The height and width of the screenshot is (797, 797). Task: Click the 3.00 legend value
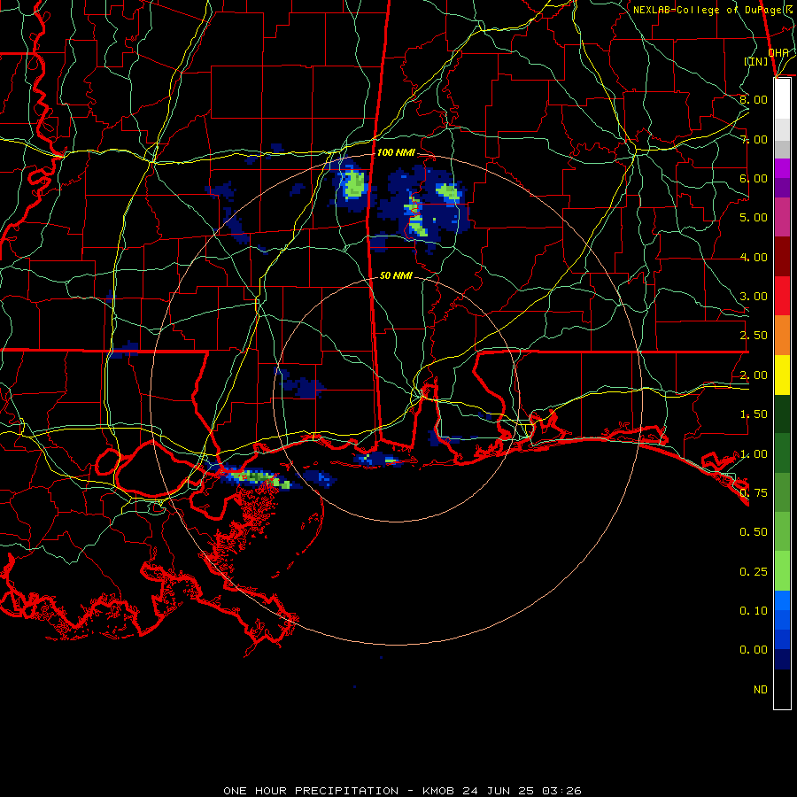(754, 297)
